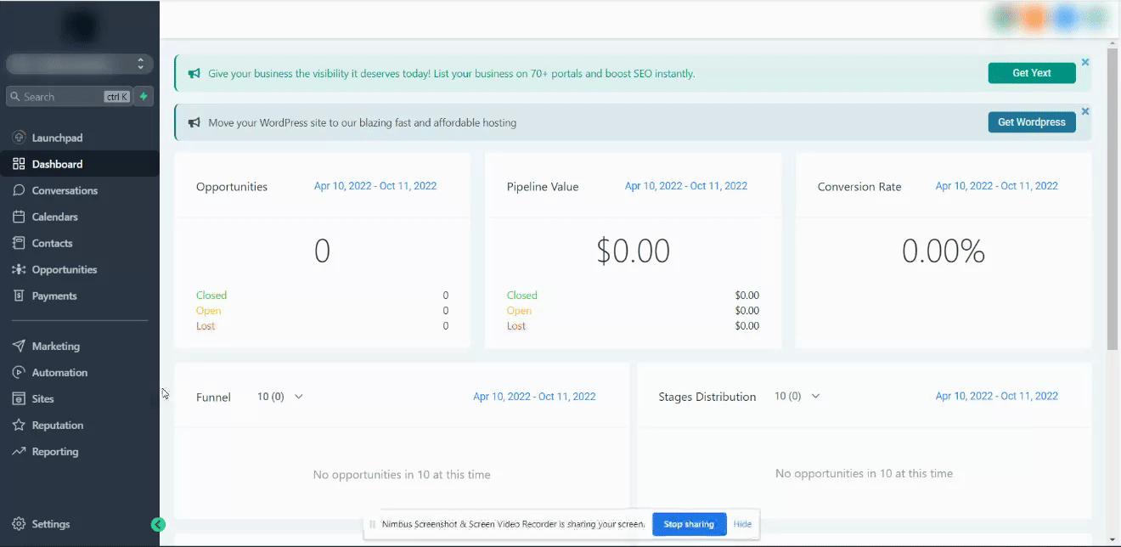Click the Get Wordpress button
The width and height of the screenshot is (1121, 547).
[1032, 122]
